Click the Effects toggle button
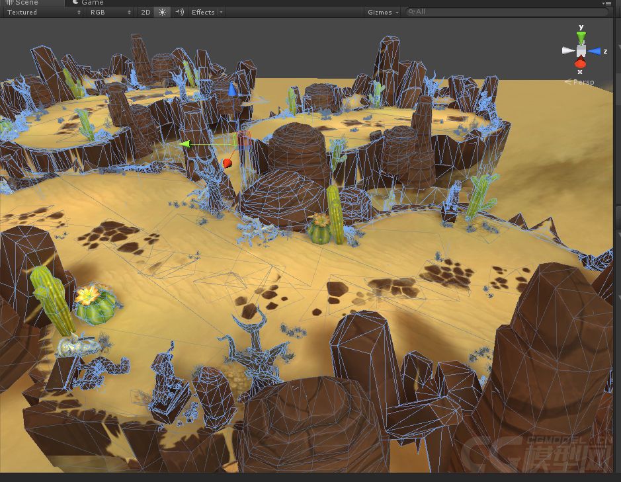621x482 pixels. pos(203,13)
